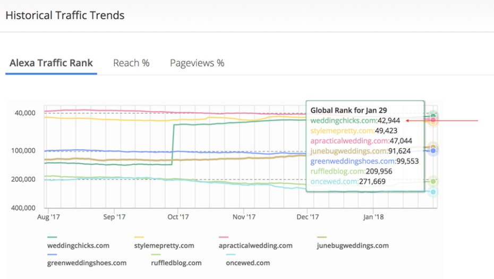
Task: Click the Sep '17 axis label
Action: tap(114, 217)
